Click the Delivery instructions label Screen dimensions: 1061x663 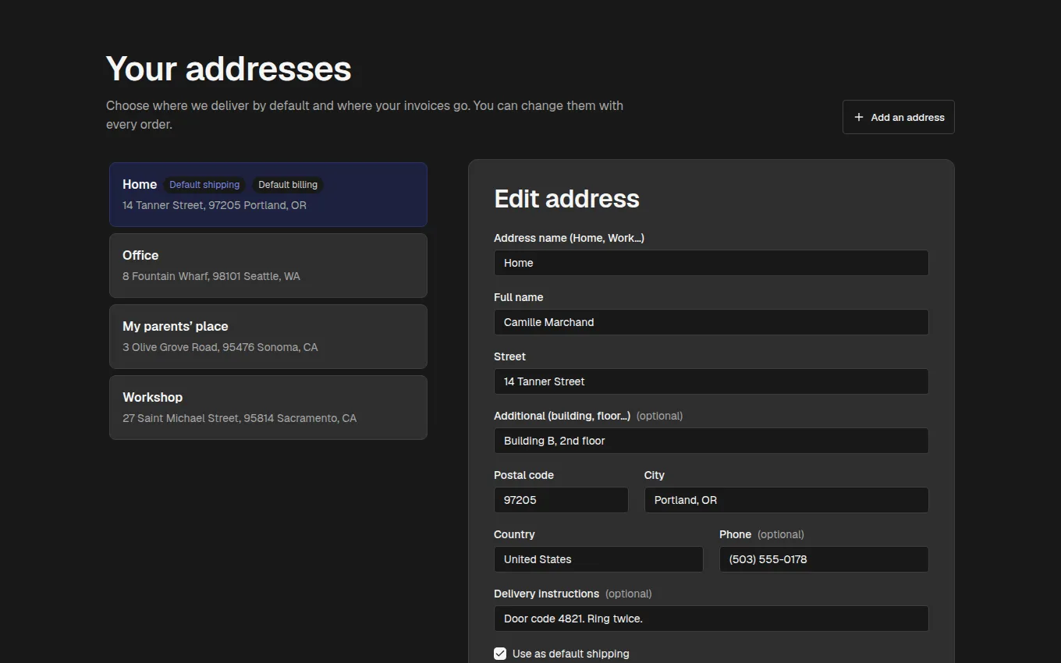coord(546,594)
